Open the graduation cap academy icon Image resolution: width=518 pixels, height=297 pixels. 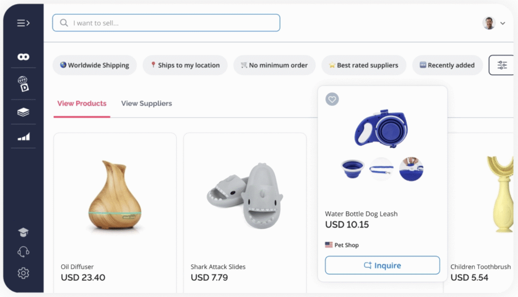(23, 232)
